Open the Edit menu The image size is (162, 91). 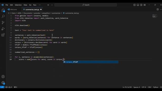[x=11, y=5]
